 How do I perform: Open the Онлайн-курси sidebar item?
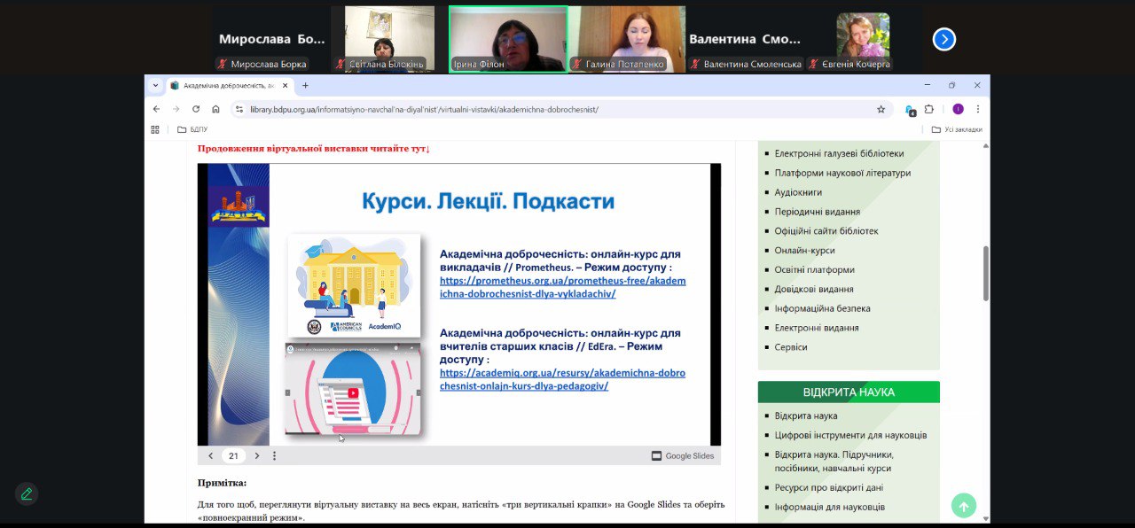click(804, 251)
